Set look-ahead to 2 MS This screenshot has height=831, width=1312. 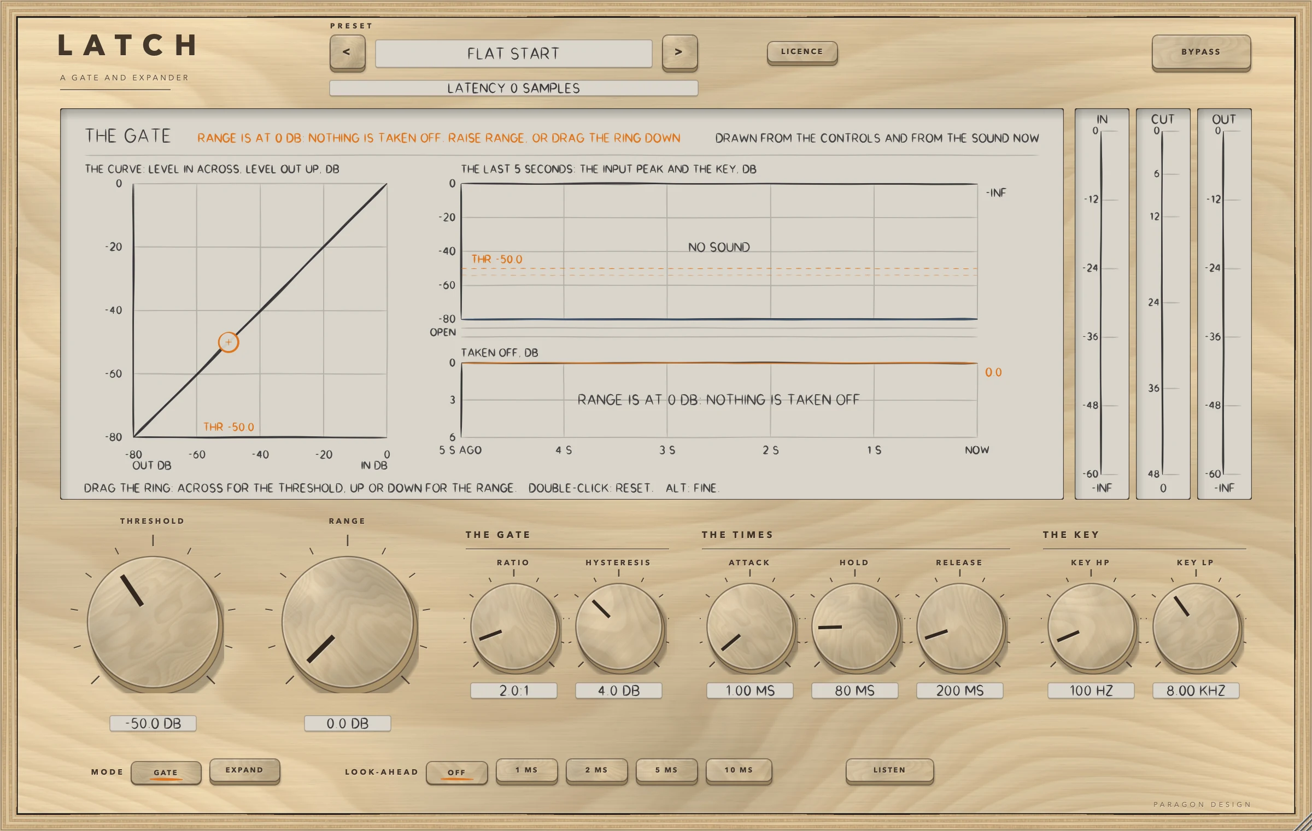pos(596,771)
